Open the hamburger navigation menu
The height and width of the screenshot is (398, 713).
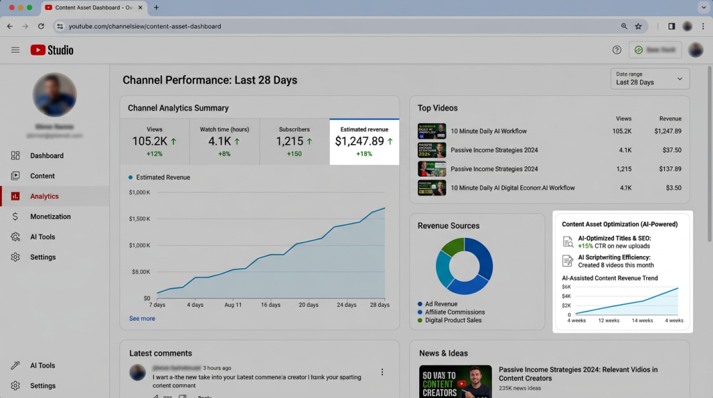(15, 50)
